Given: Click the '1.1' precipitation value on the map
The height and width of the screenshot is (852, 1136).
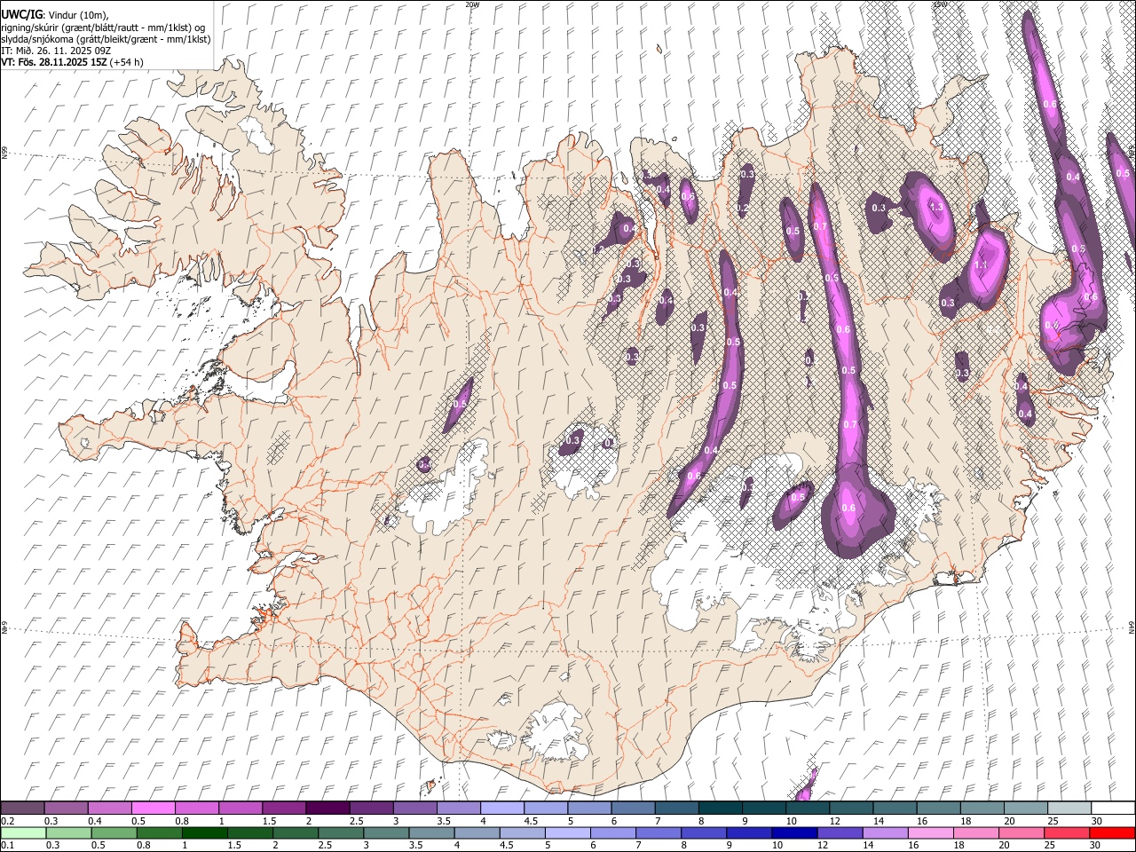Looking at the screenshot, I should coord(981,264).
